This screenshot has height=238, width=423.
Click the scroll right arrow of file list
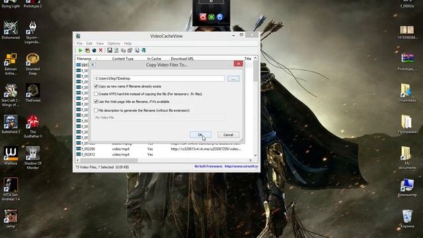[250, 160]
